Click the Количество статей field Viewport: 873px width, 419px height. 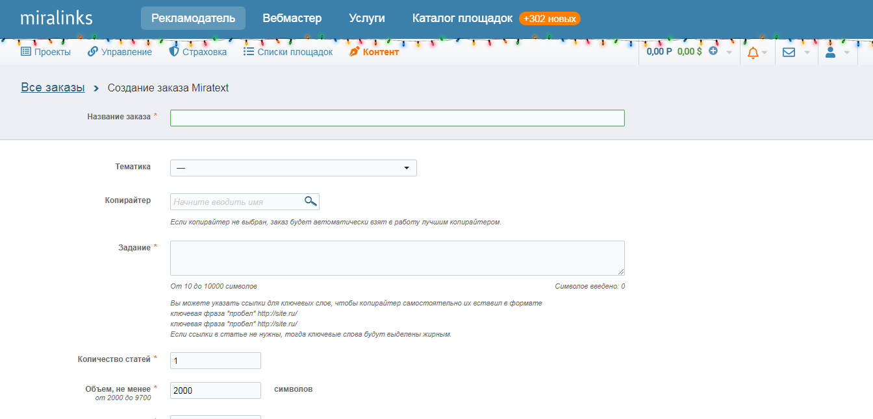215,361
